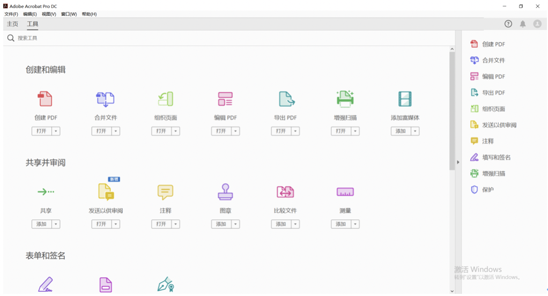548x296 pixels.
Task: Click the 合并文件 tool icon
Action: pos(105,99)
